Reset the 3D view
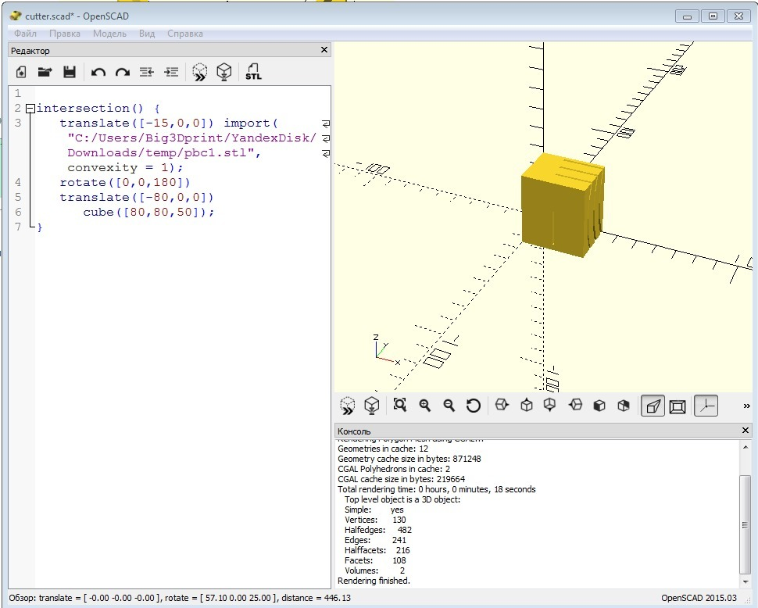758x608 pixels. coord(473,406)
